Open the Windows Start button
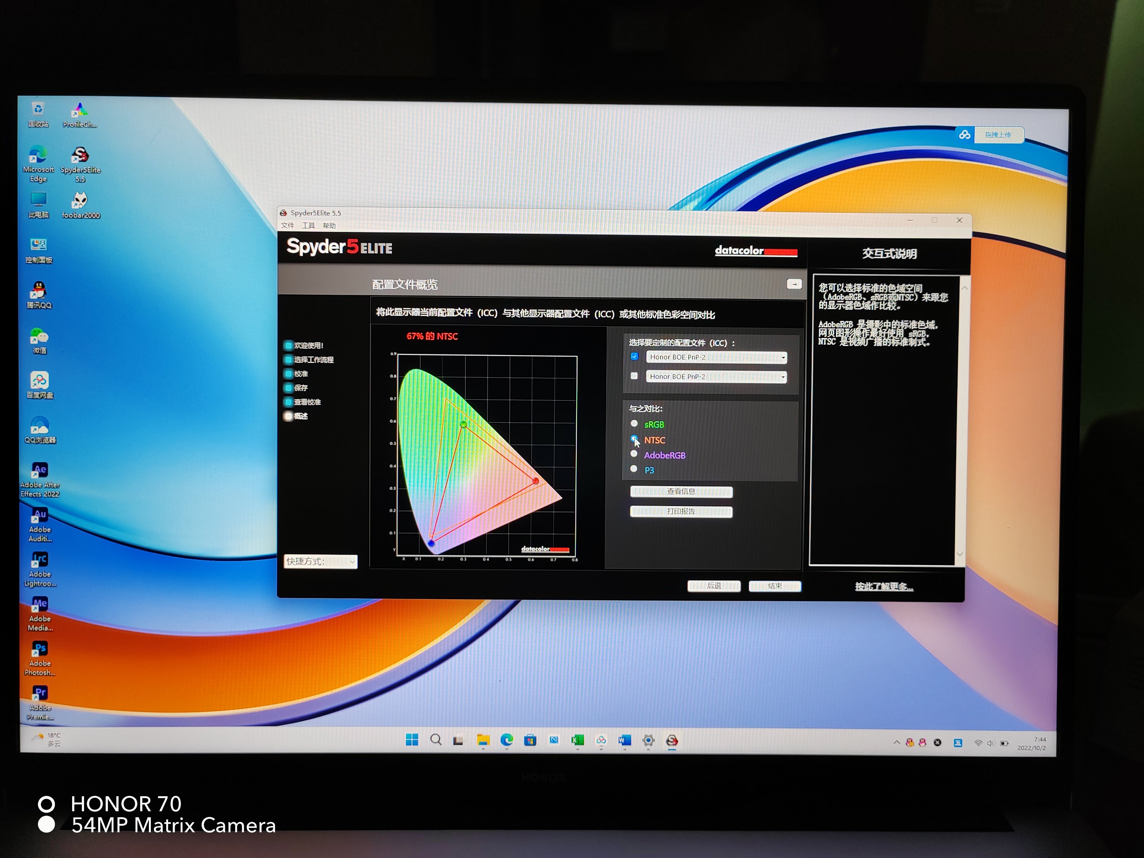The height and width of the screenshot is (858, 1144). click(412, 740)
